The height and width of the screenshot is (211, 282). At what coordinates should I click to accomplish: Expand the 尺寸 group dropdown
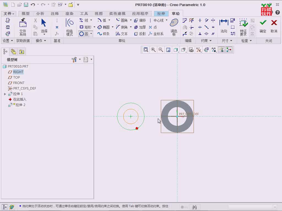tap(231, 41)
